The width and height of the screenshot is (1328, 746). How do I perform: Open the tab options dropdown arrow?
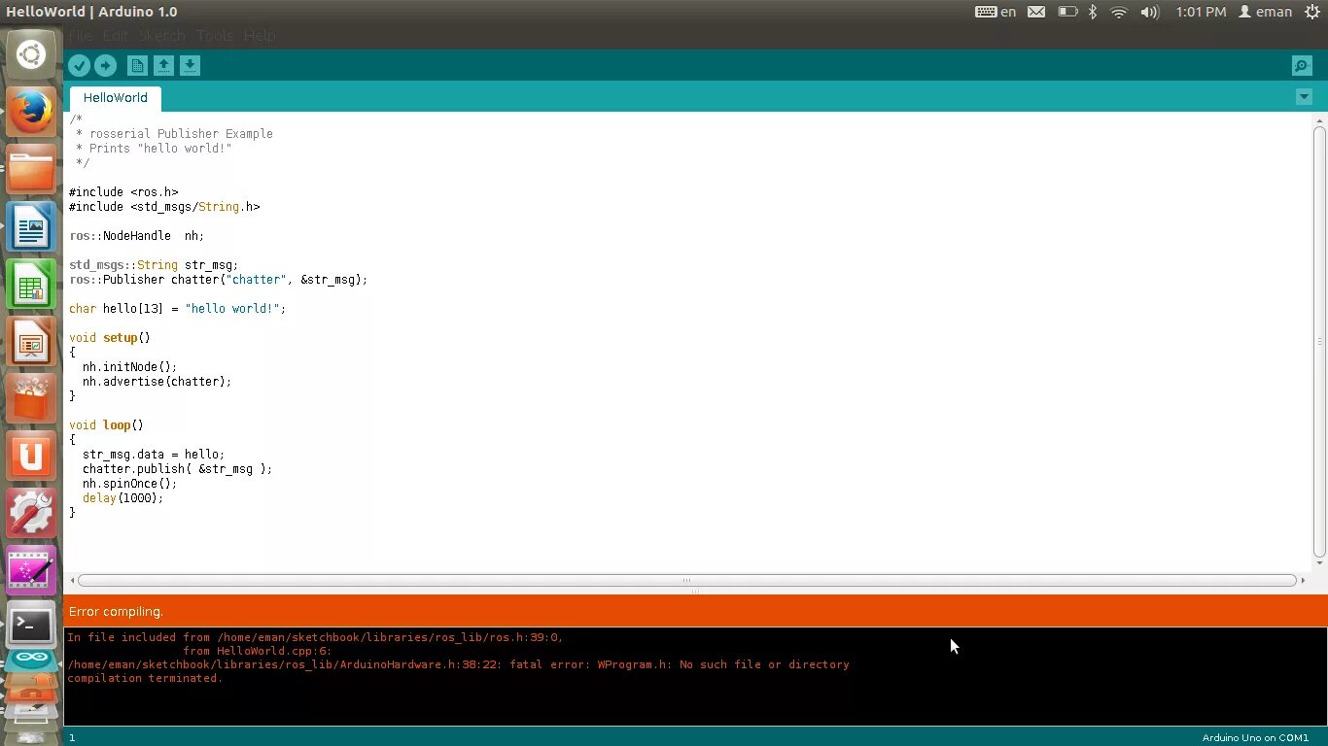click(x=1304, y=97)
